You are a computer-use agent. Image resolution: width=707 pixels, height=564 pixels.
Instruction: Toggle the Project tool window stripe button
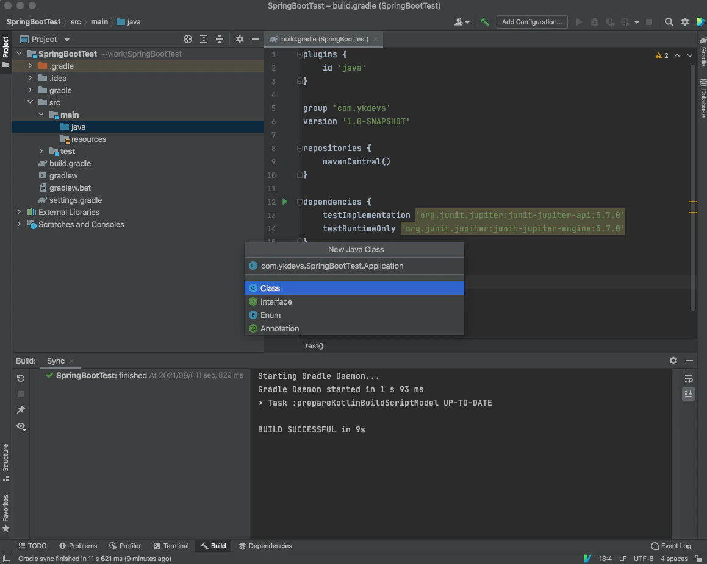click(x=6, y=52)
